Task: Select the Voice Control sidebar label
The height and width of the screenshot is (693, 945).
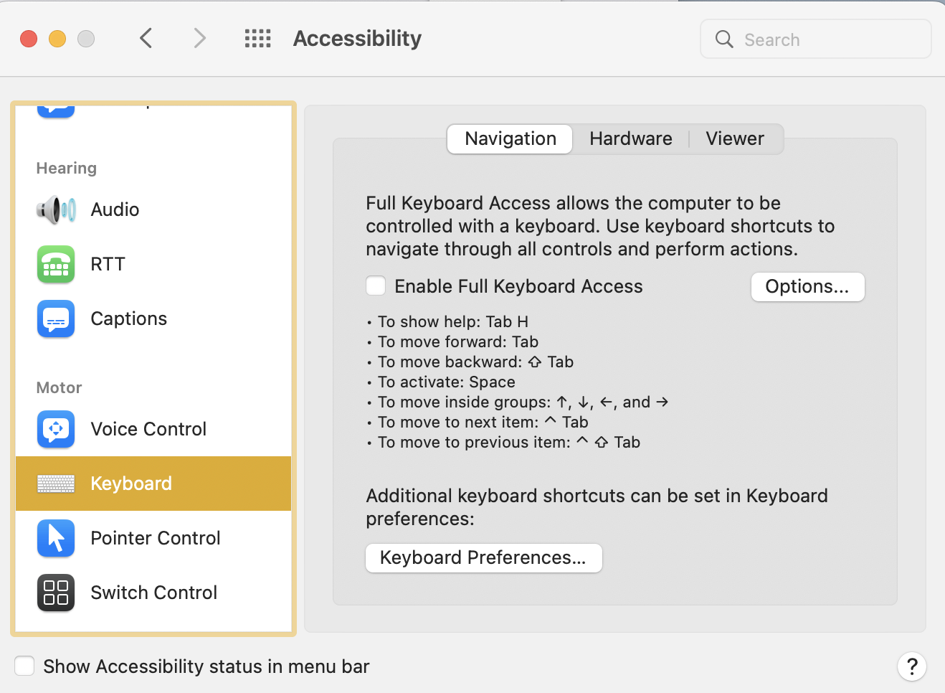Action: tap(148, 429)
